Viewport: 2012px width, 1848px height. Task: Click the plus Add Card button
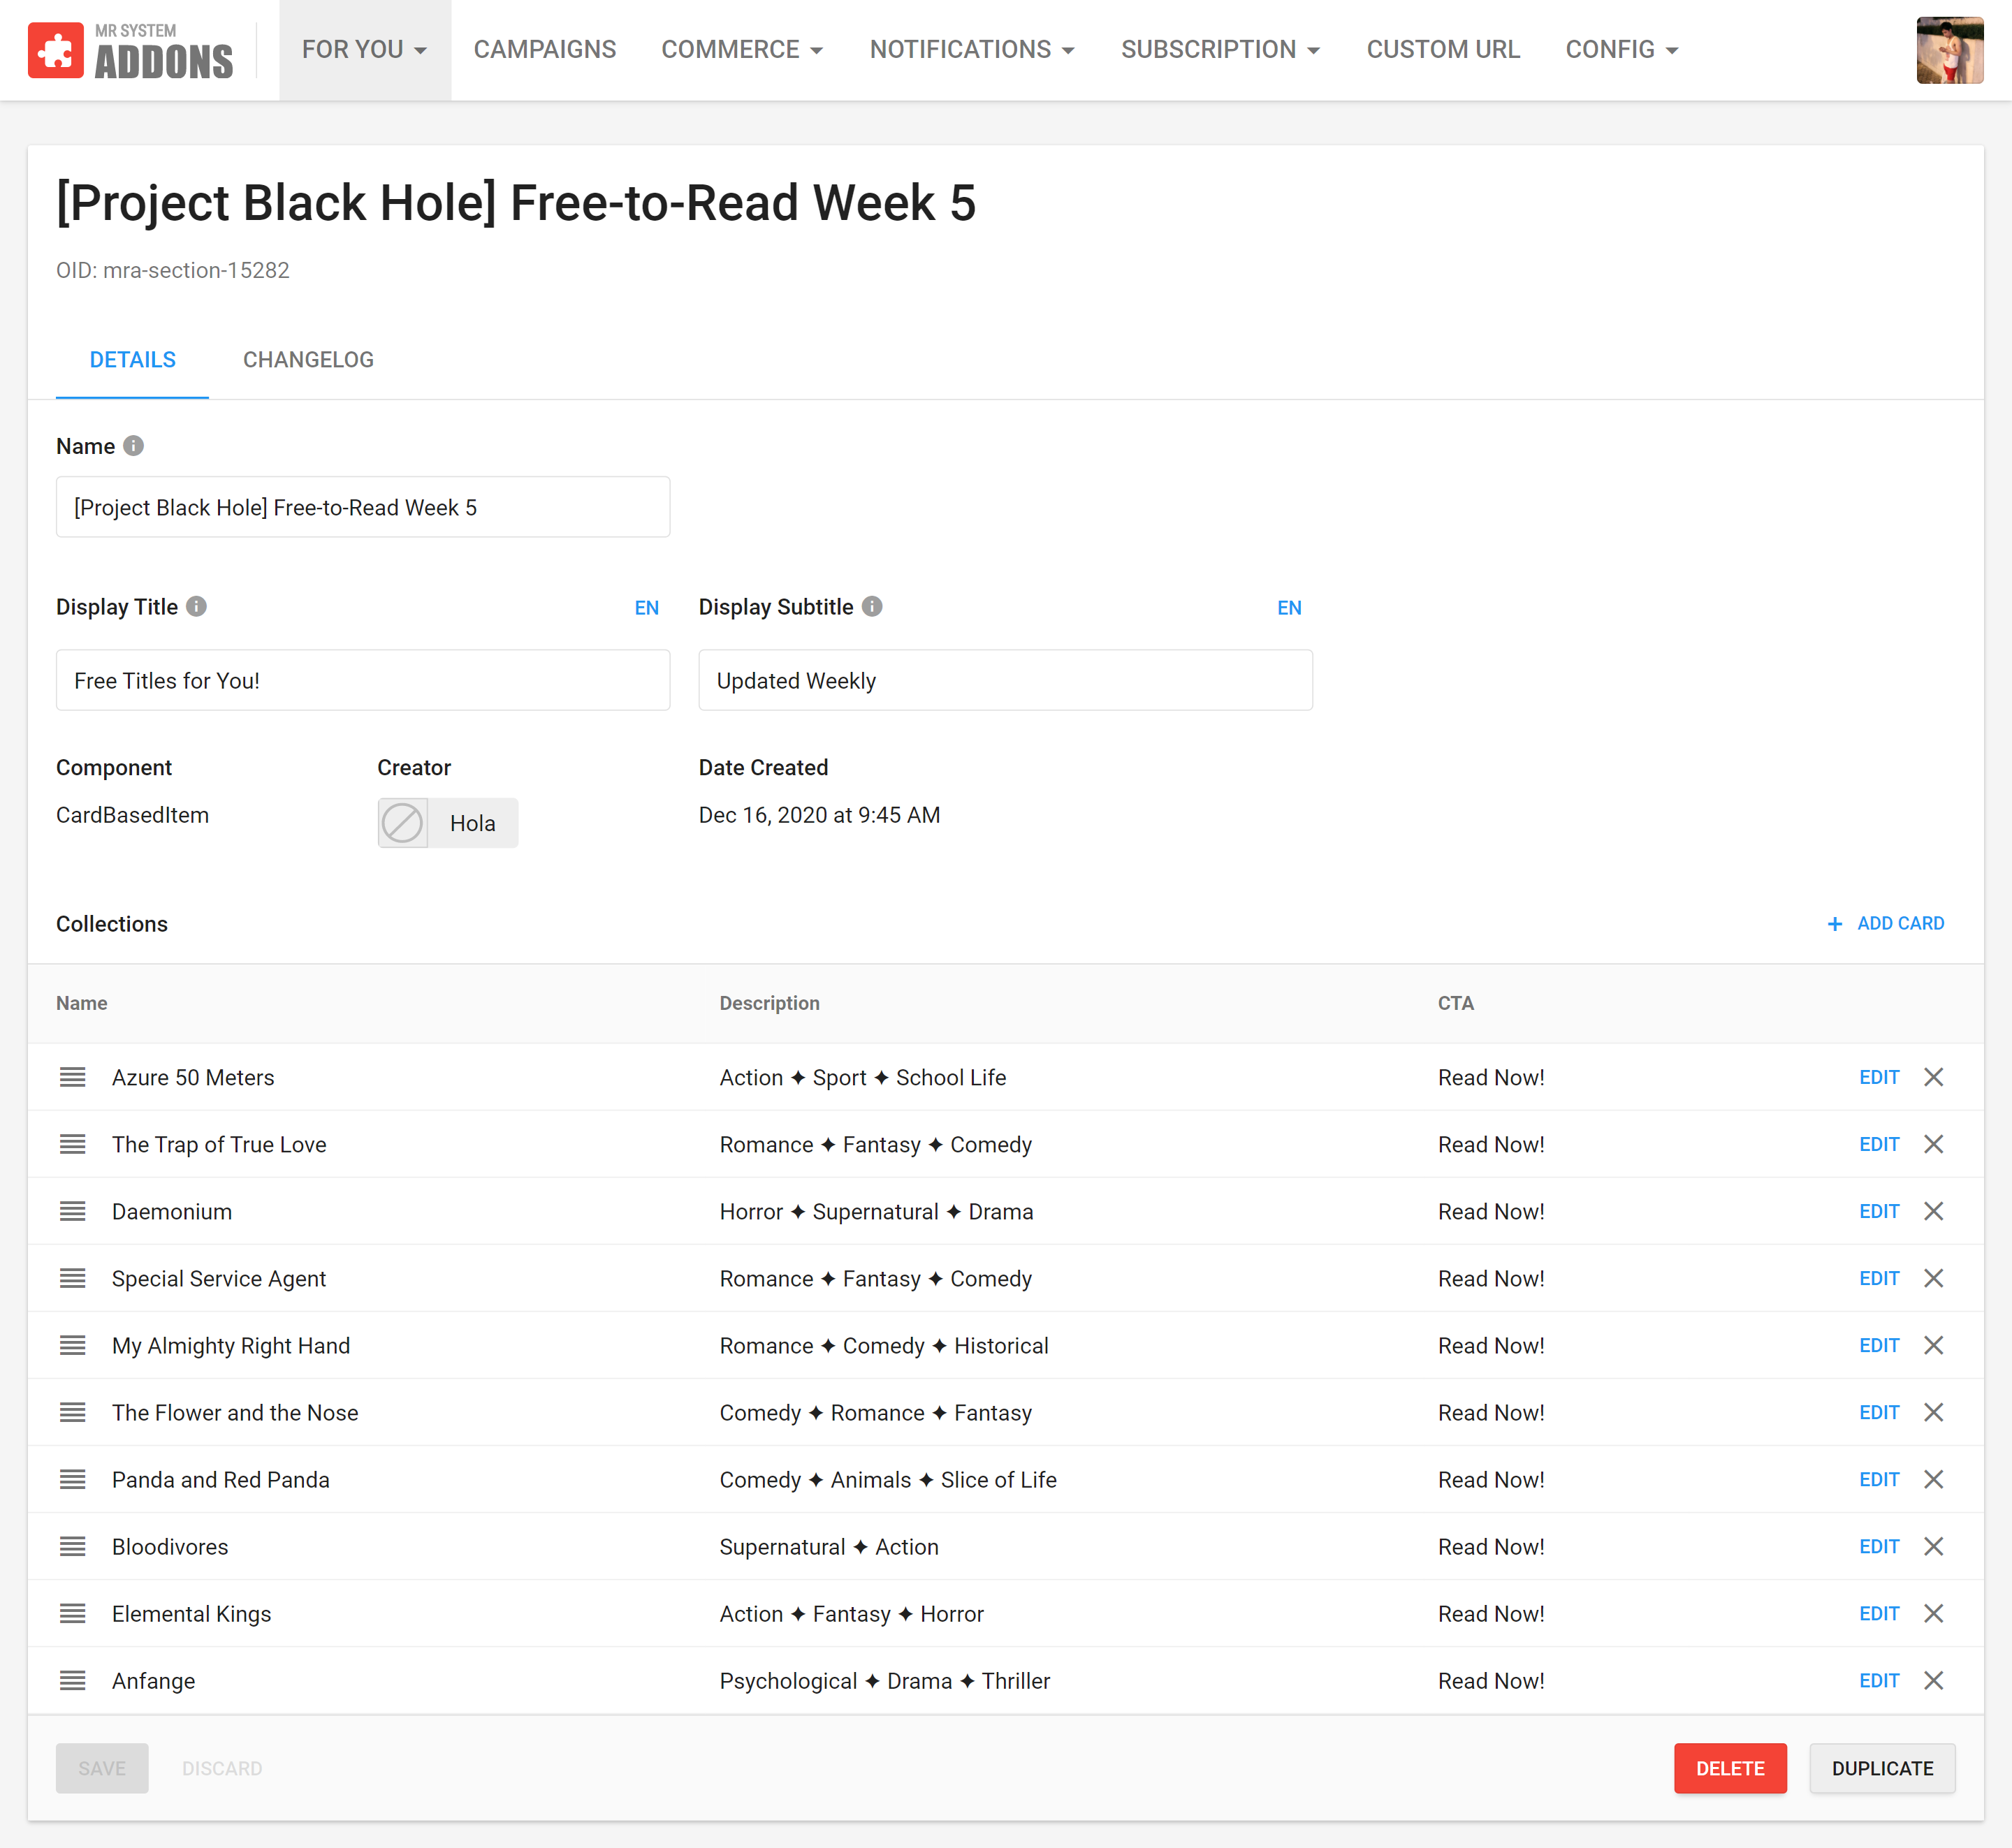[1885, 923]
